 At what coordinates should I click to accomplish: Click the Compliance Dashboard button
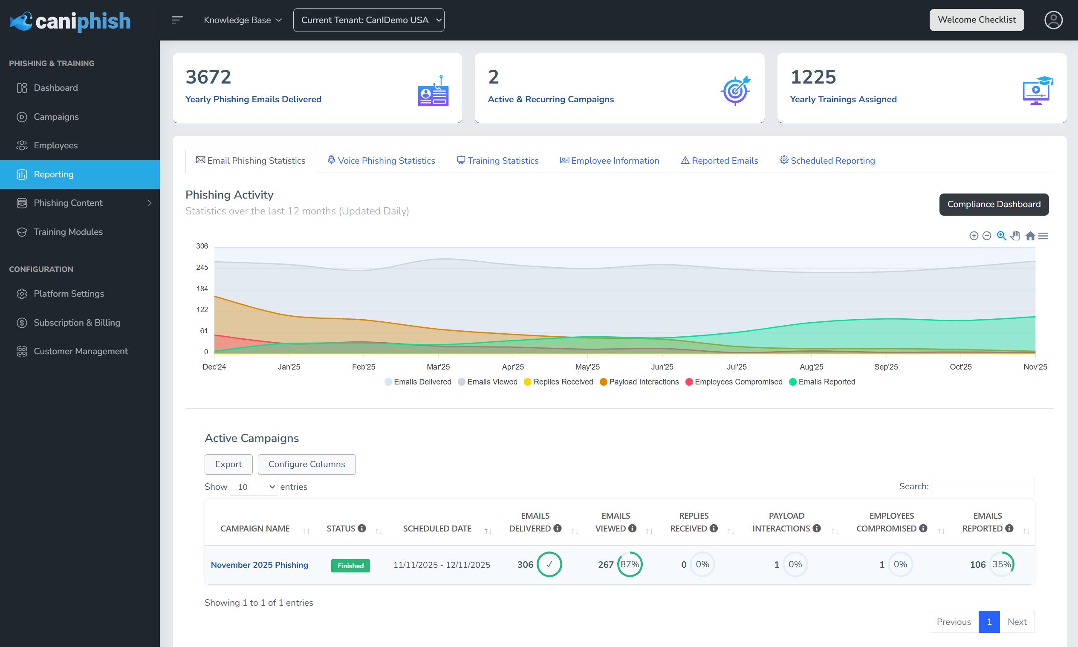(x=994, y=204)
